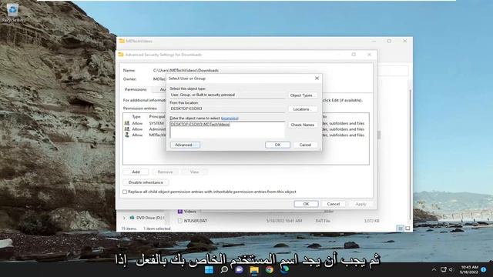
Task: Click Add permission entry button
Action: (x=136, y=172)
